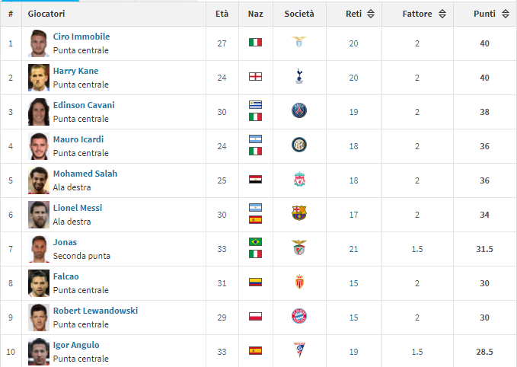Open Ciro Immobile's player profile link
Viewport: 517px width, 367px height.
81,37
